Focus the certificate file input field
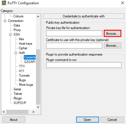This screenshot has width=126, height=124. 74,46
